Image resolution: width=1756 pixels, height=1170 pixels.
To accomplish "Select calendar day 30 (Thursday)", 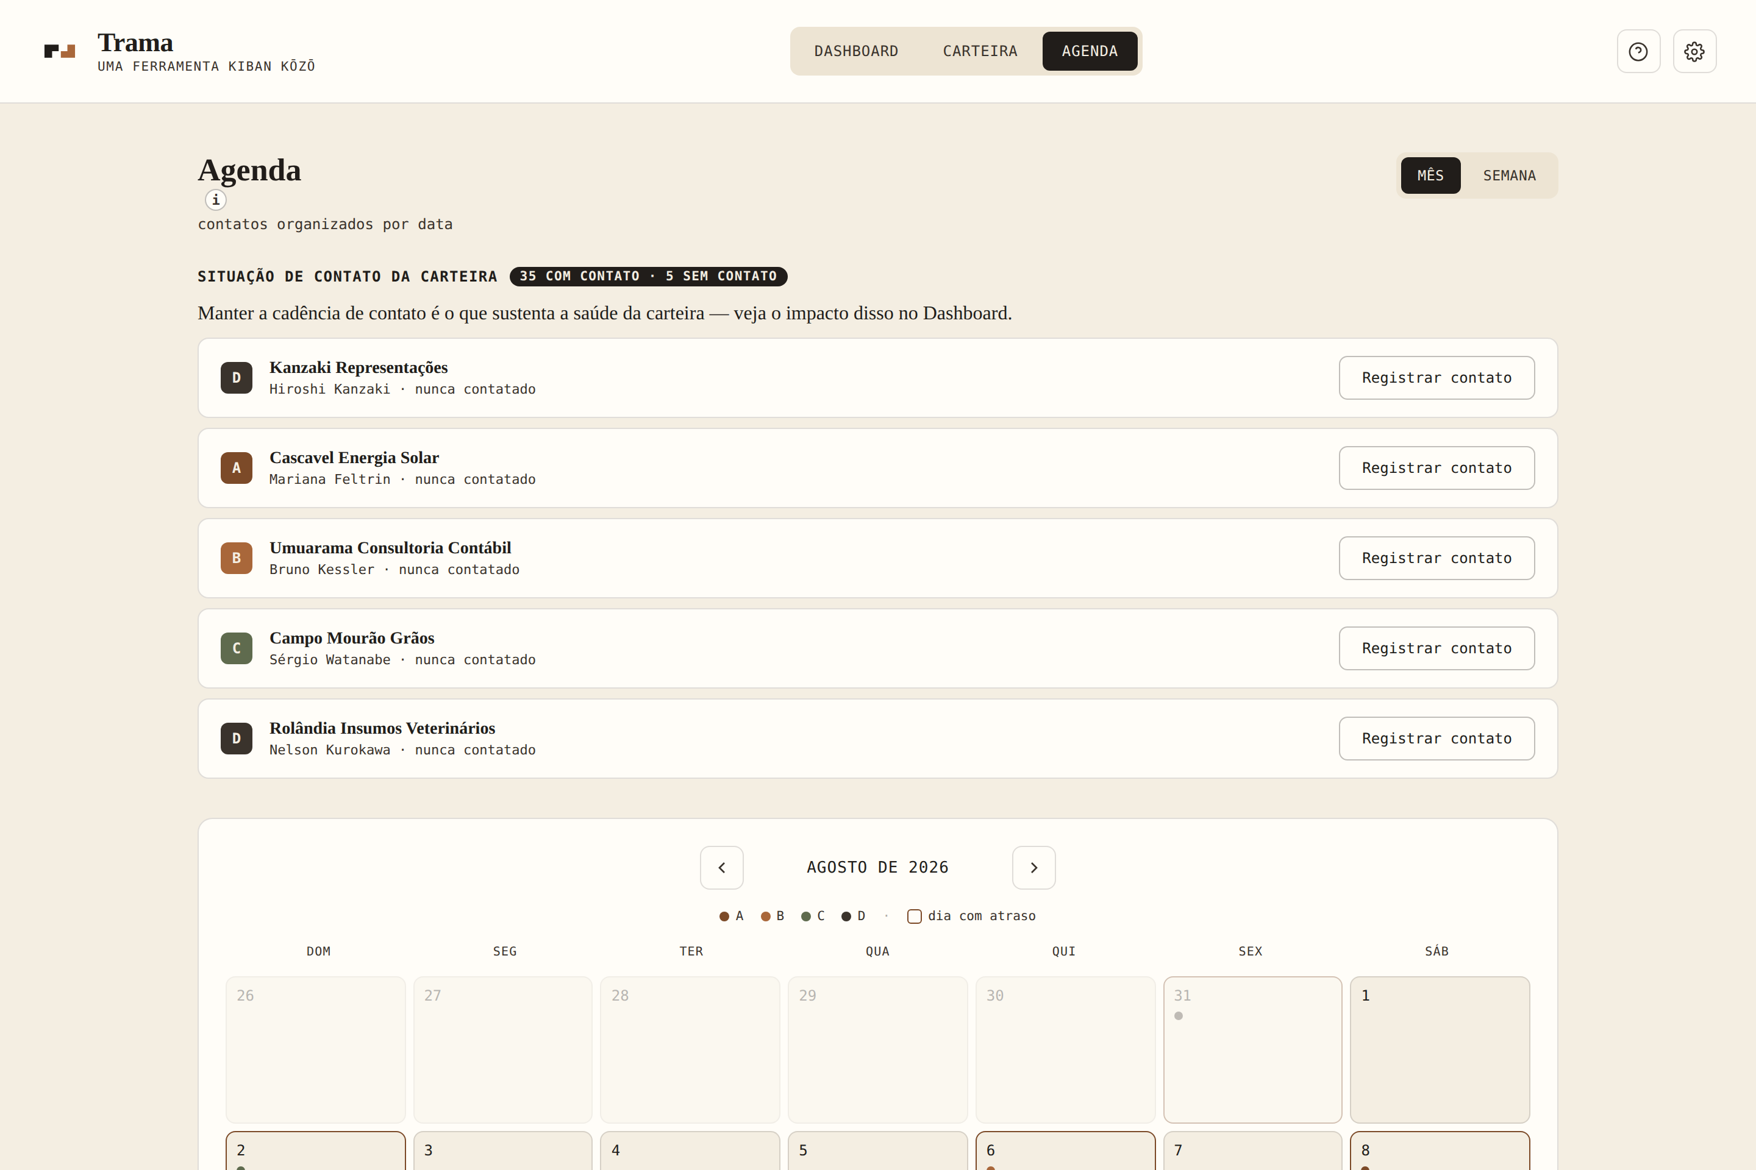I will (1065, 1050).
